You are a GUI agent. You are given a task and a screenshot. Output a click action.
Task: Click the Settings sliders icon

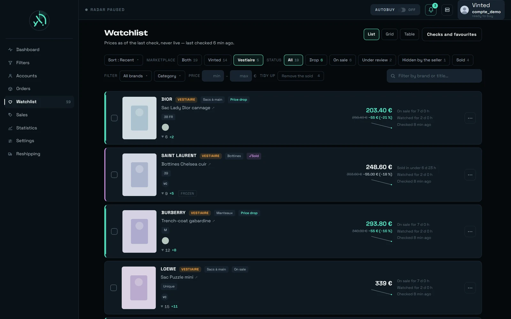10,141
